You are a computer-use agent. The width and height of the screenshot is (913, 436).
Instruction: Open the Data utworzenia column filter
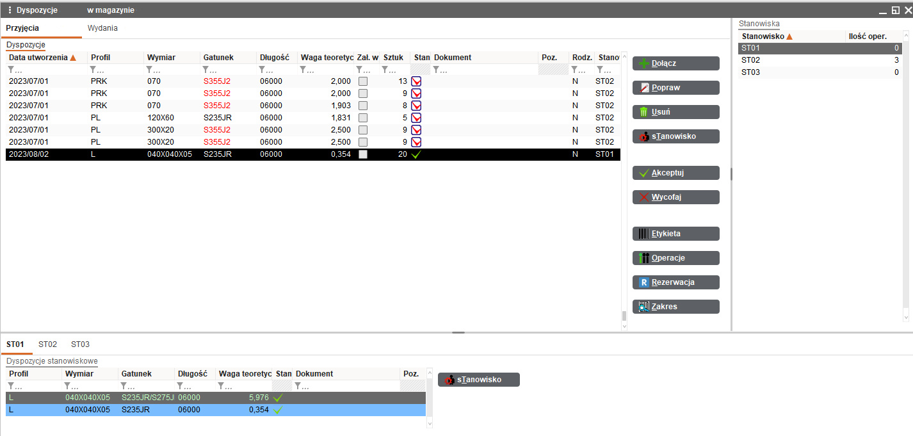tap(12, 70)
